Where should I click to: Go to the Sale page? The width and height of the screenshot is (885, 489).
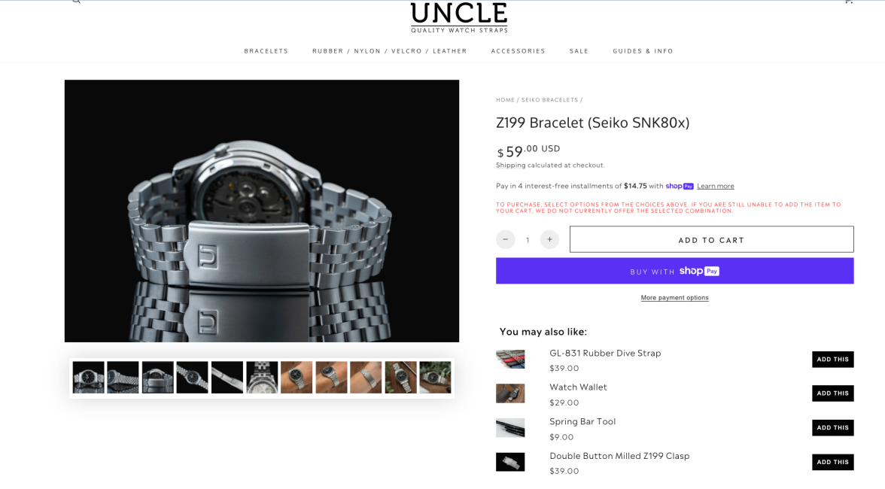point(579,50)
